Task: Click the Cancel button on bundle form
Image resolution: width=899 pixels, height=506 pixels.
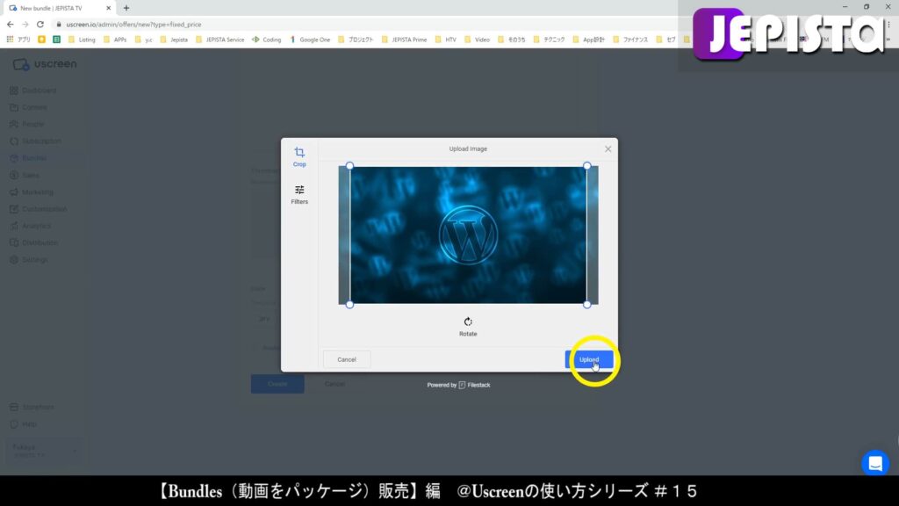Action: tap(334, 384)
